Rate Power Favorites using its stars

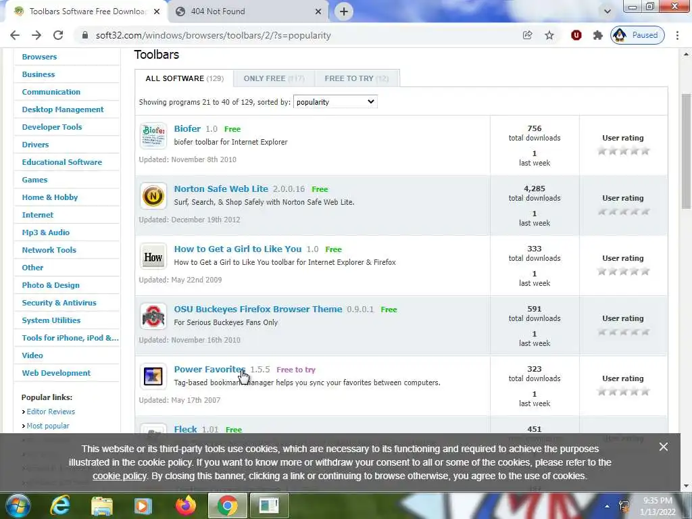pyautogui.click(x=623, y=391)
